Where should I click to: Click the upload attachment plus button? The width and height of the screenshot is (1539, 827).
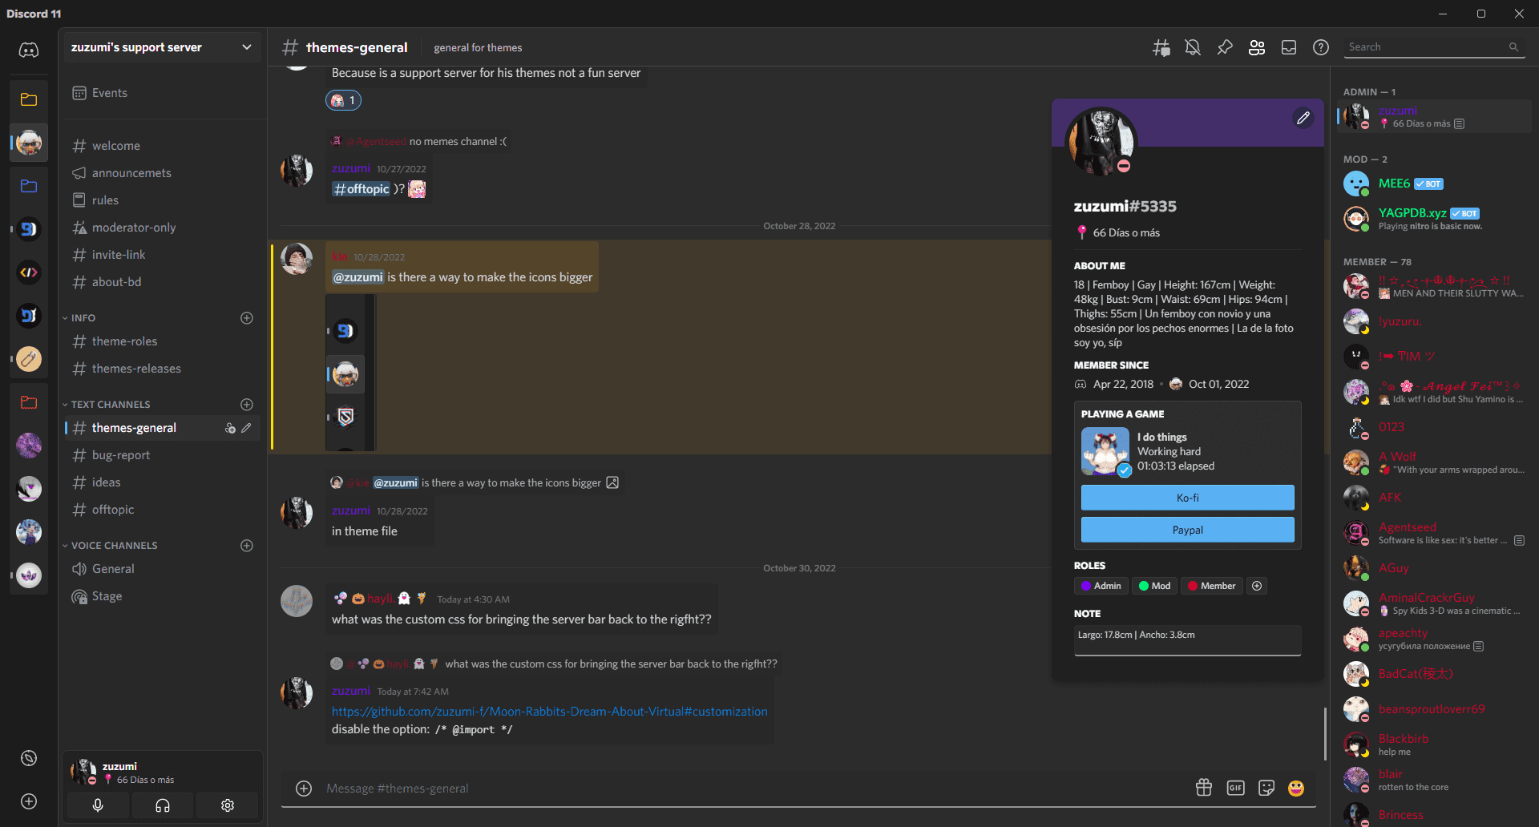[304, 789]
